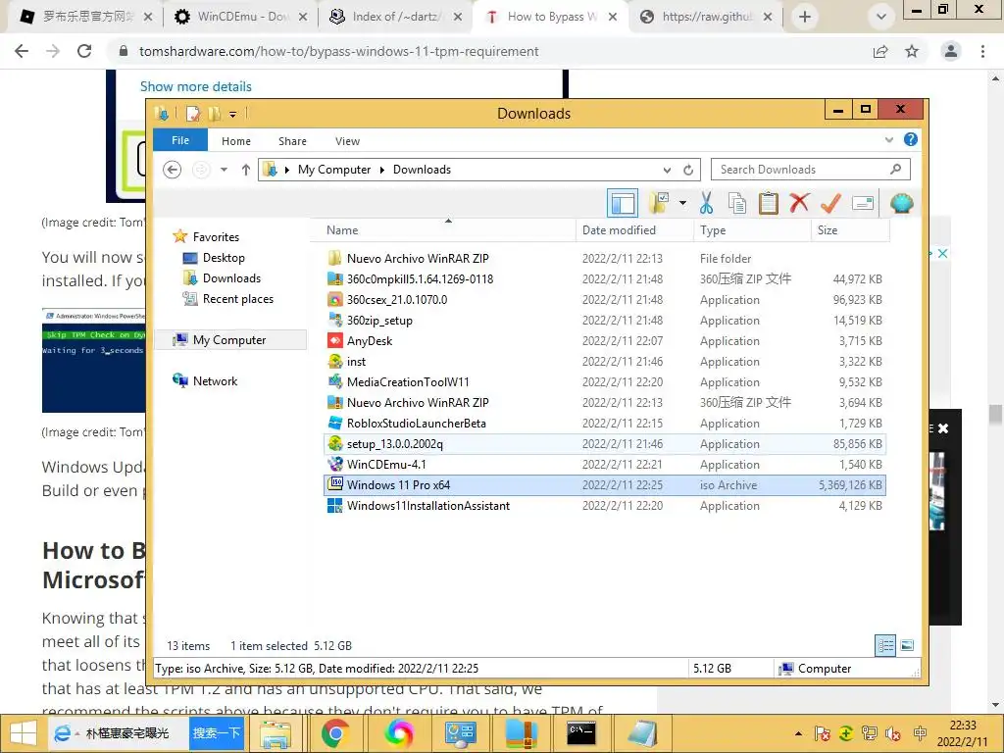
Task: Open the File tab in Explorer
Action: (180, 140)
